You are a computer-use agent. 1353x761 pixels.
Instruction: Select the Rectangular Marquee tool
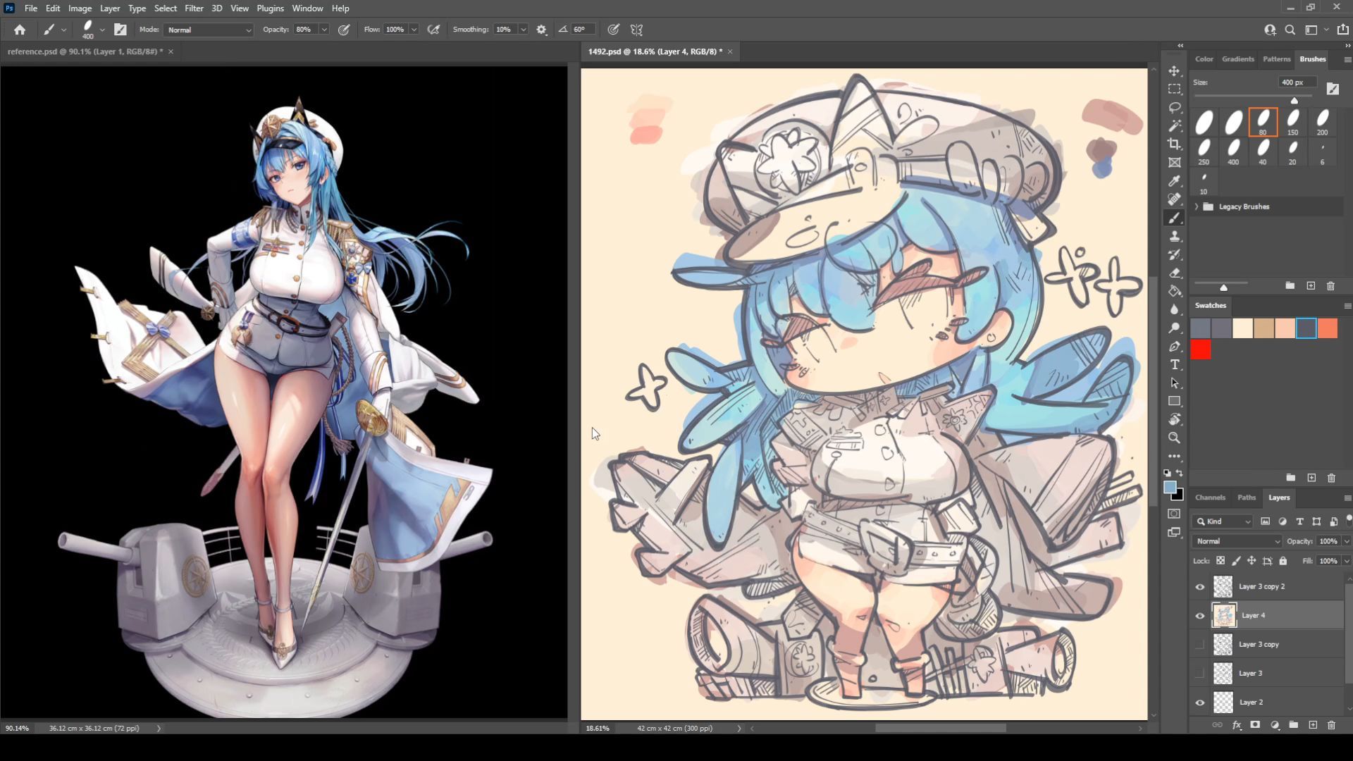(x=1174, y=89)
